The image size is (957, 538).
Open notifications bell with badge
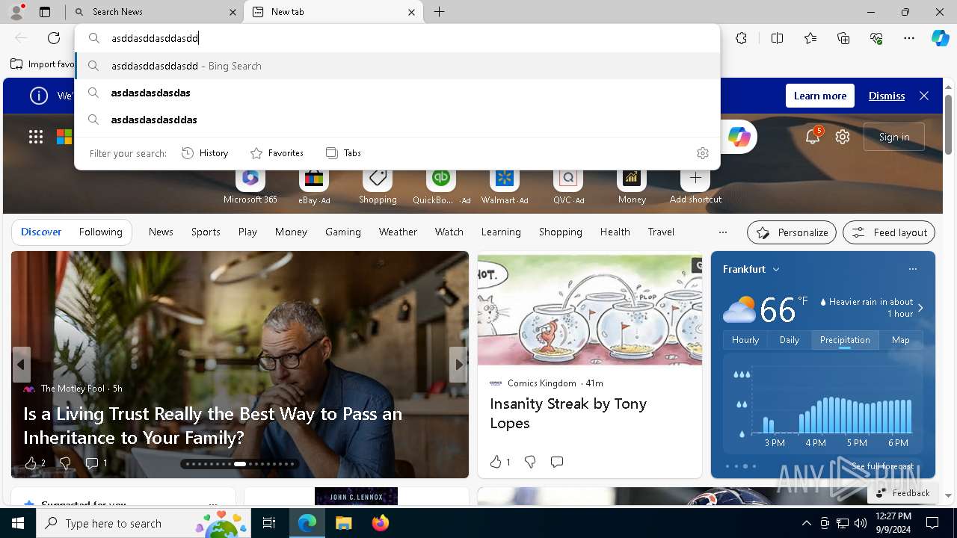pos(813,136)
